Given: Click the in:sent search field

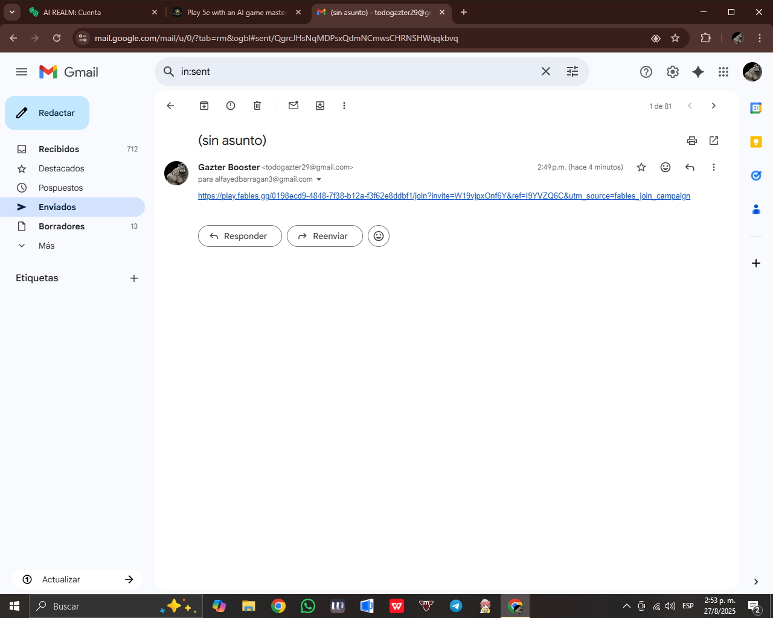Looking at the screenshot, I should coord(356,71).
